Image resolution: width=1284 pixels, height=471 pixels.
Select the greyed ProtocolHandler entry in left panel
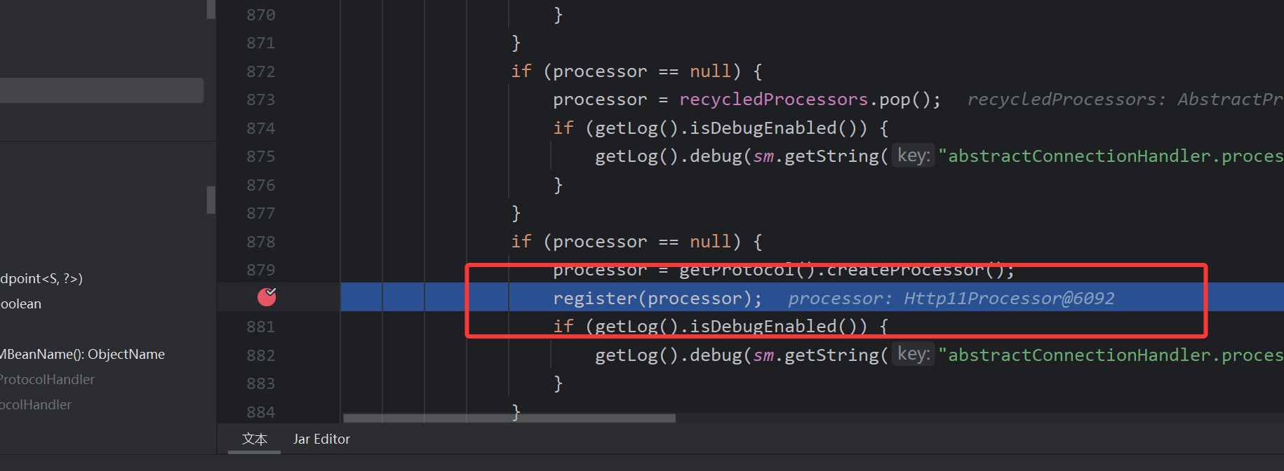tap(48, 380)
